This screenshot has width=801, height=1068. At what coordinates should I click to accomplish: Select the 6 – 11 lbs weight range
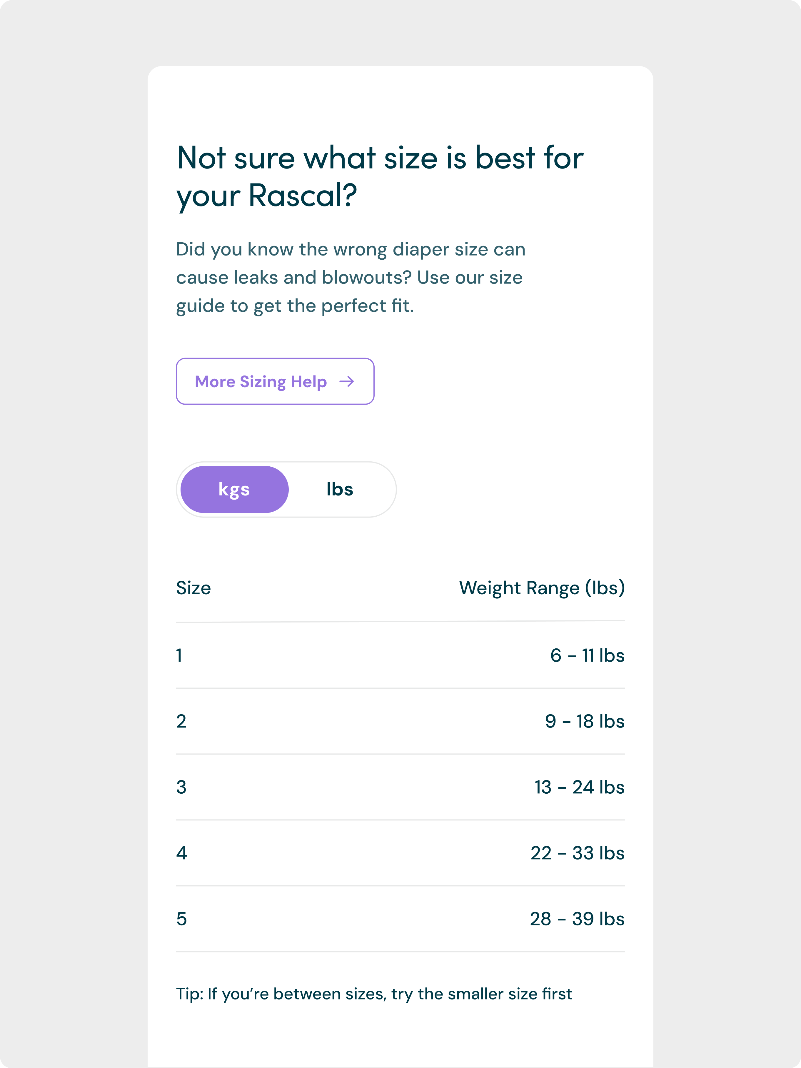point(588,655)
